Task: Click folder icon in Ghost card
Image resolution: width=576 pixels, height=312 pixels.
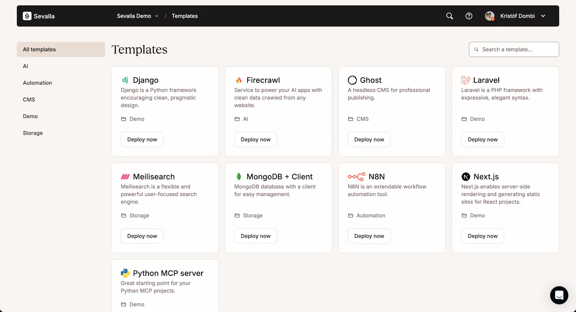Action: tap(350, 119)
